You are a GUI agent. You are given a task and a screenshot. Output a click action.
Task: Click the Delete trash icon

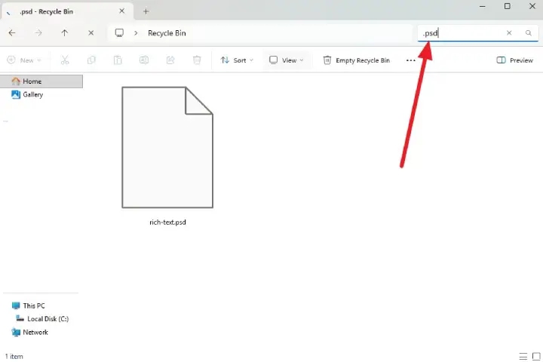pyautogui.click(x=197, y=60)
